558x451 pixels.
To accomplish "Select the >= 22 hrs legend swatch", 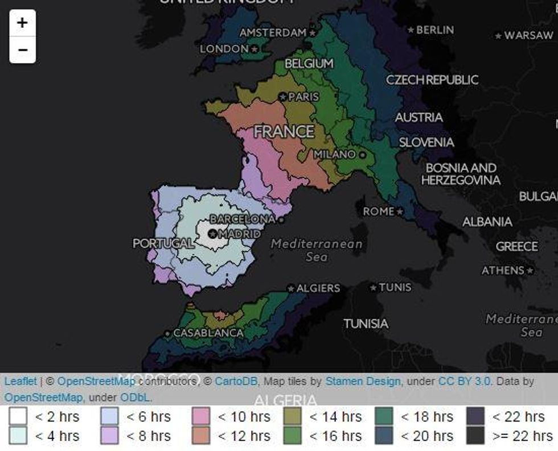I will point(475,436).
